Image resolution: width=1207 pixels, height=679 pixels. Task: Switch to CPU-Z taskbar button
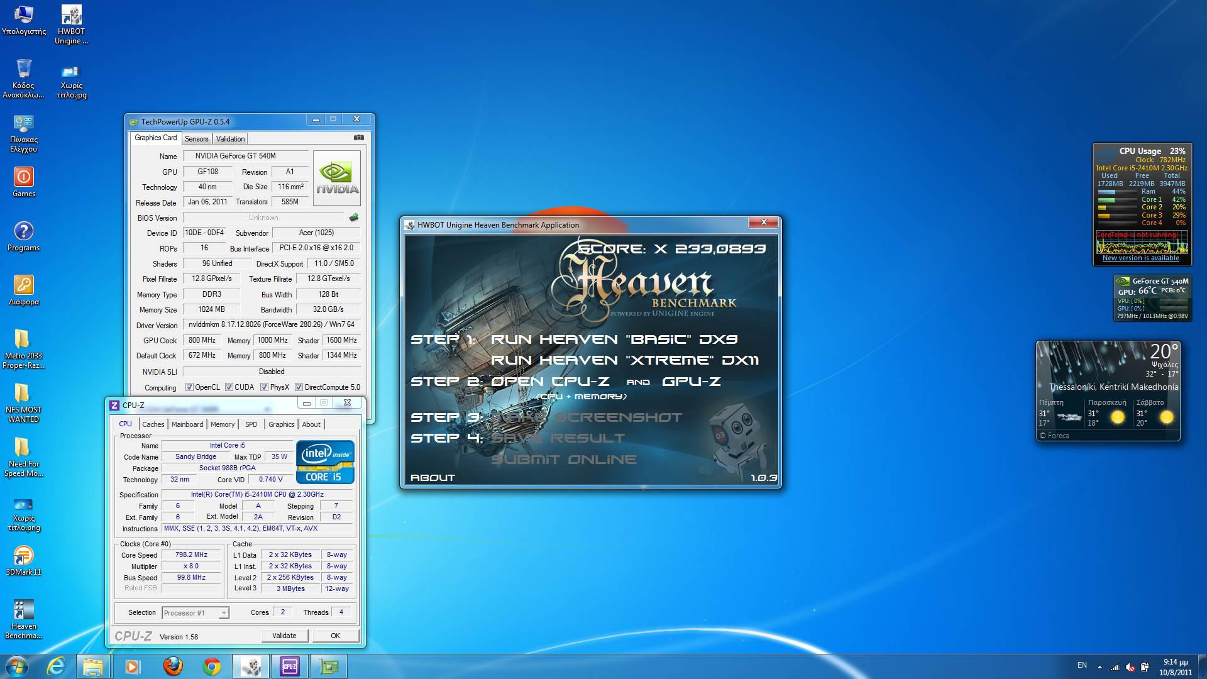pos(290,666)
